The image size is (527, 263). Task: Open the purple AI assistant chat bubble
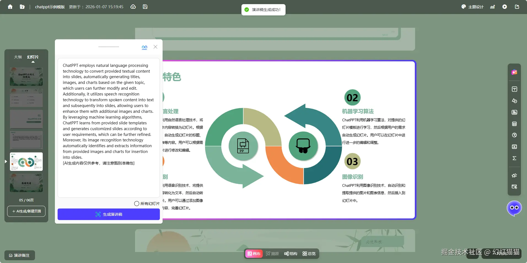pyautogui.click(x=514, y=208)
